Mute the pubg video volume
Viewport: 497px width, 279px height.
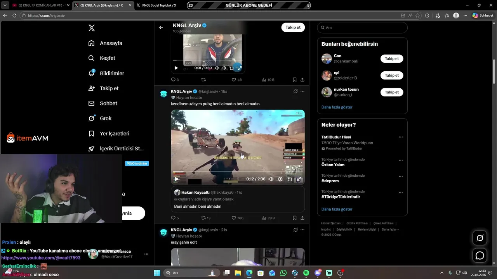(271, 179)
